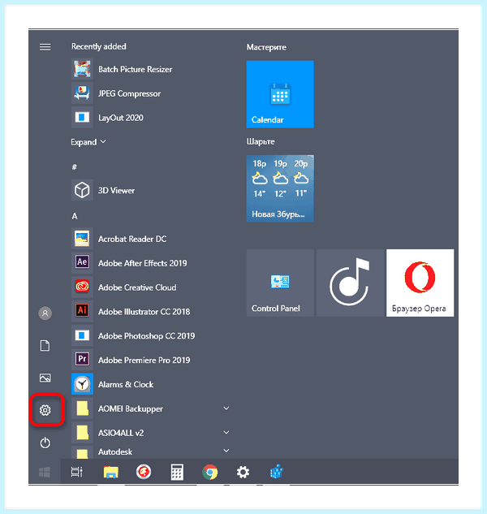Screen dimensions: 487x514
Task: Open the Settings gear on taskbar
Action: (243, 472)
